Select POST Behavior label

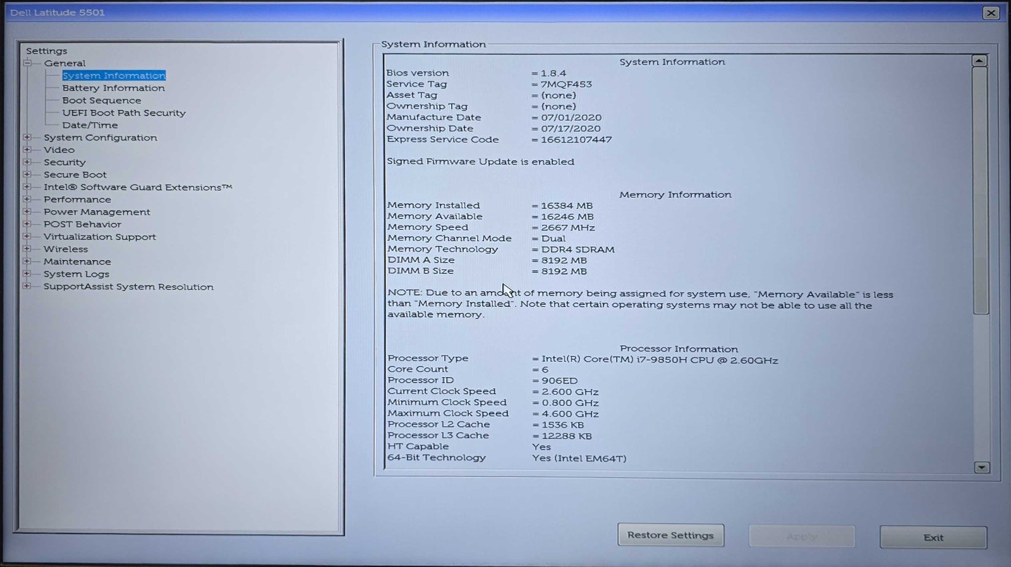click(82, 224)
